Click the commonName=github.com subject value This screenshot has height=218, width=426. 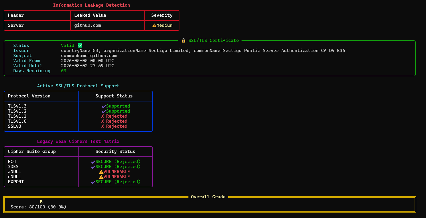coord(89,55)
